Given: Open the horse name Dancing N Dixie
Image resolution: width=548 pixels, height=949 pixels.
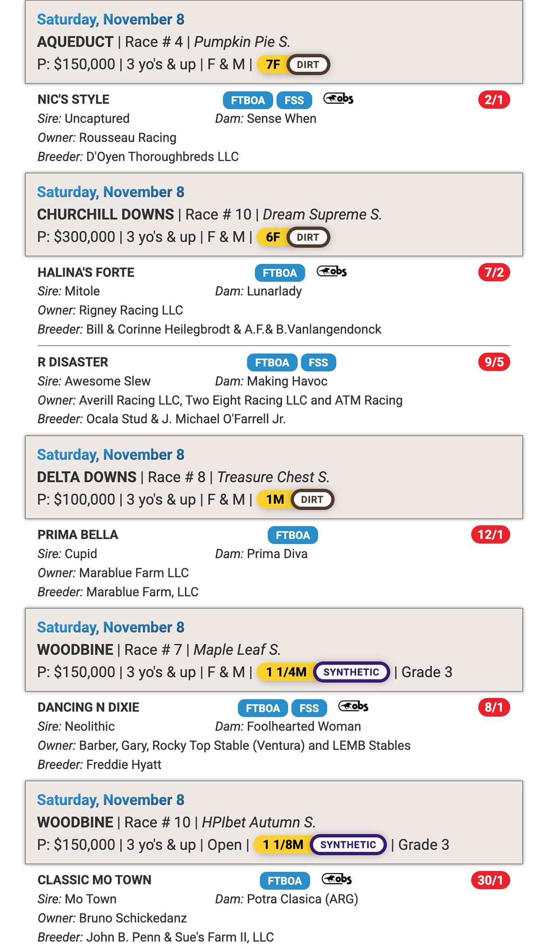Looking at the screenshot, I should (89, 708).
